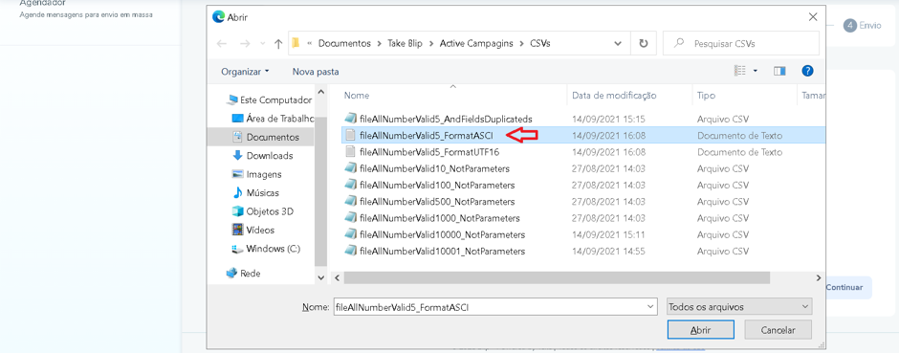899x353 pixels.
Task: Select fileAllNumberValid1000_NotParameters file
Action: pos(440,218)
